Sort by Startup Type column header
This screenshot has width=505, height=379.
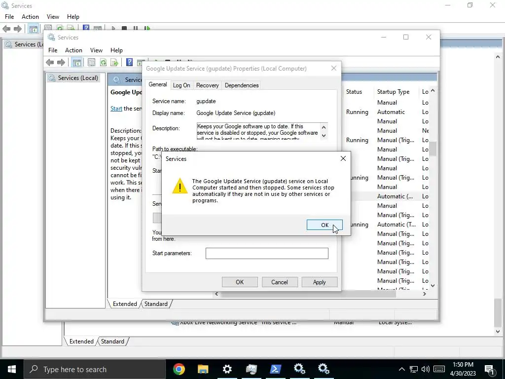[x=393, y=92]
